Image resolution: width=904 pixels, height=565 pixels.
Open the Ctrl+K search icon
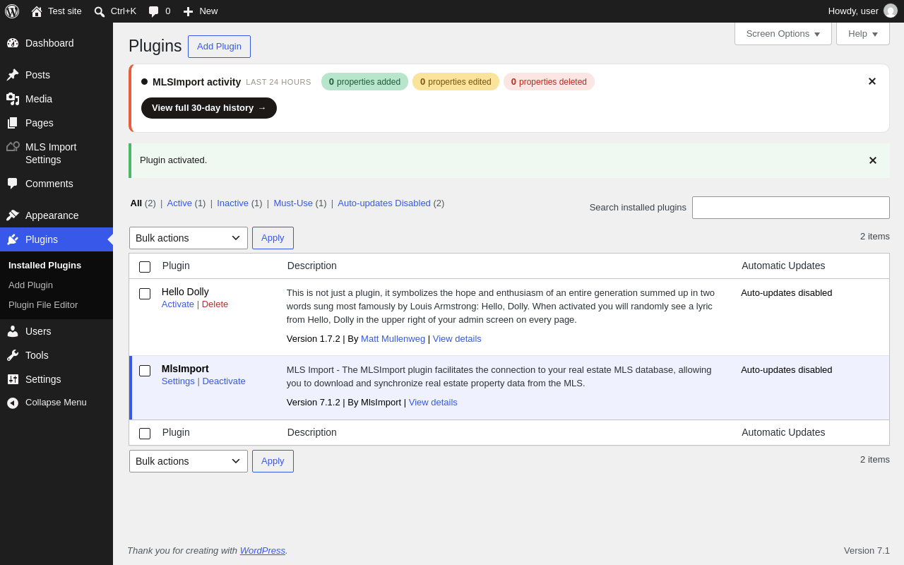click(x=100, y=11)
